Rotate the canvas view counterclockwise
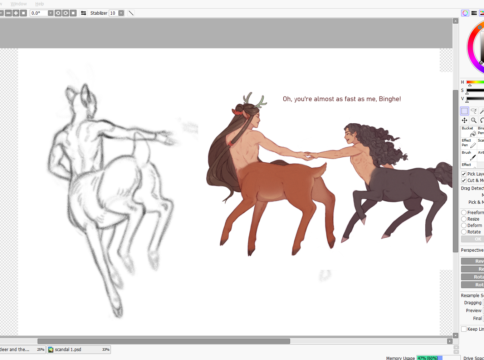The width and height of the screenshot is (484, 360). (x=58, y=13)
